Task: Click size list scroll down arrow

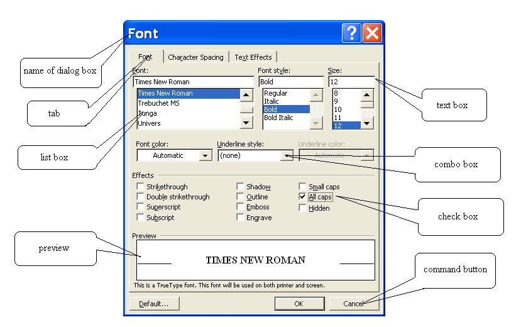Action: click(367, 123)
